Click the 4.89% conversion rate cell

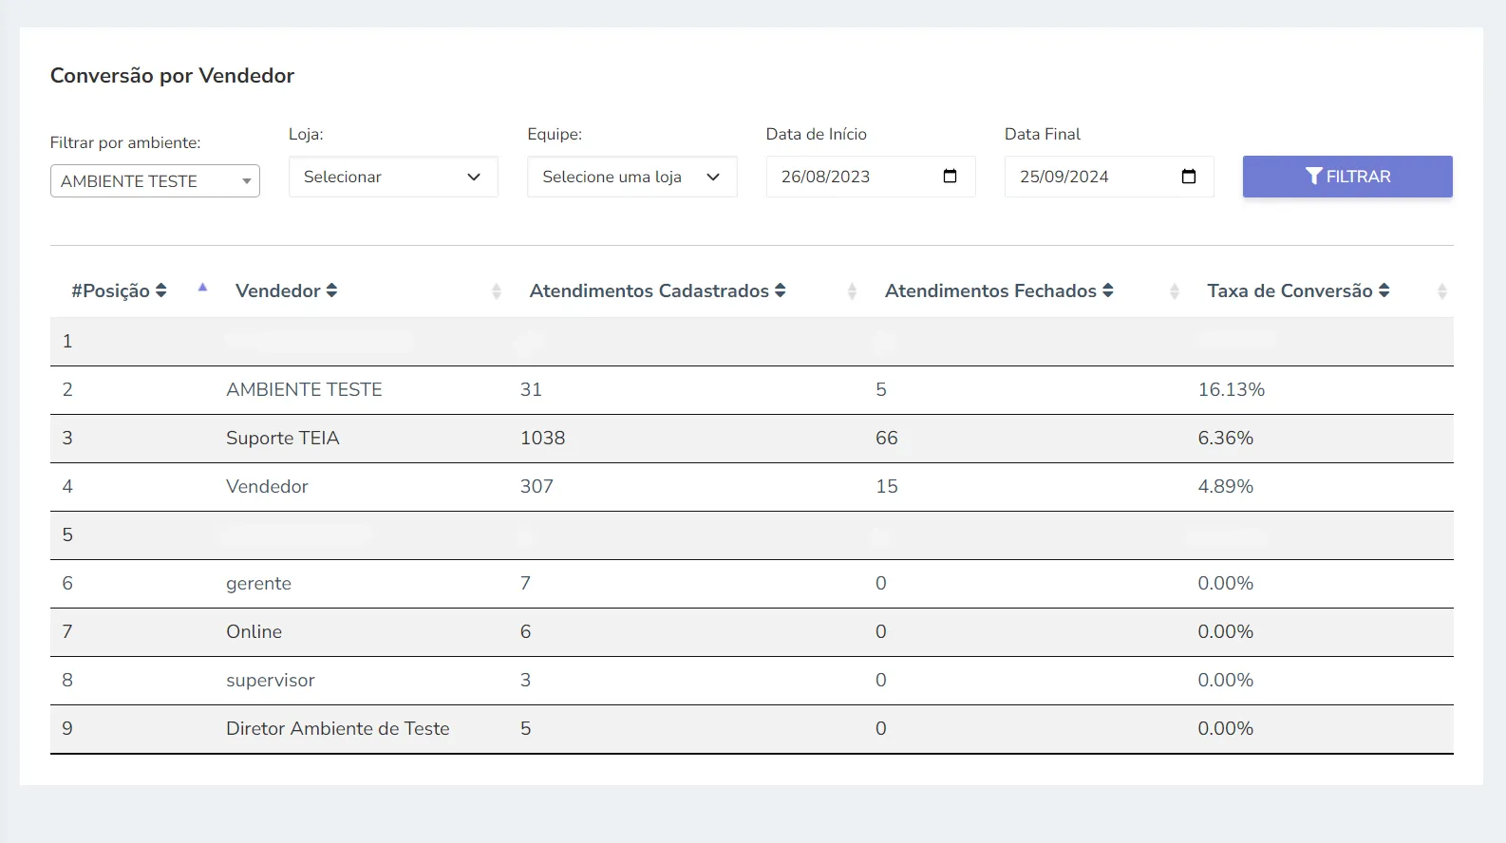[1225, 486]
